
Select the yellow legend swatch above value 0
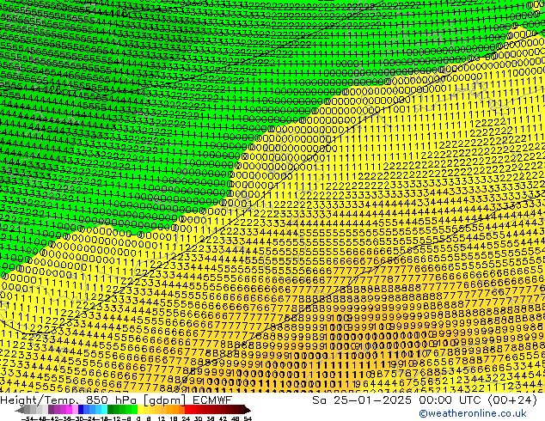[x=140, y=410]
